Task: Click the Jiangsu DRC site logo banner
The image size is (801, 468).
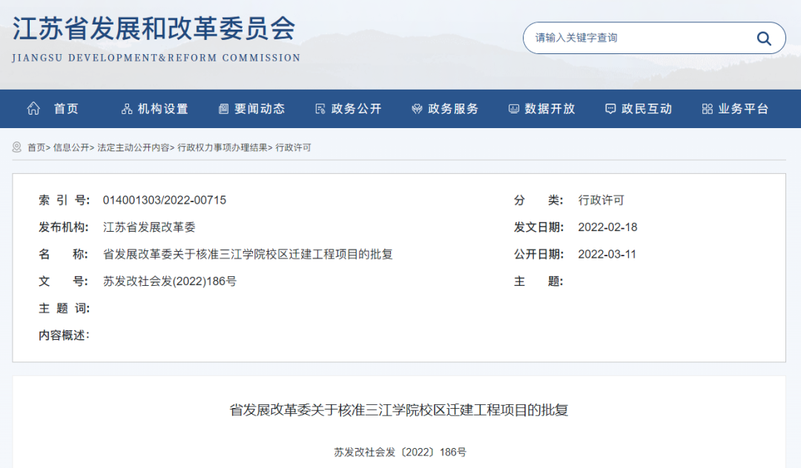Action: pyautogui.click(x=155, y=39)
